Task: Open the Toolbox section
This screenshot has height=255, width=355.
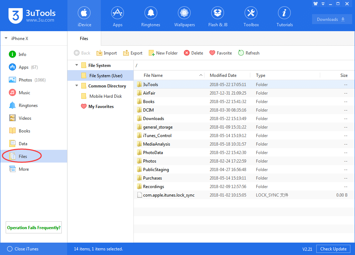Action: [x=251, y=16]
